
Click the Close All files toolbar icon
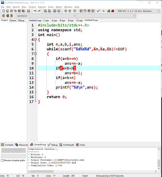point(23,11)
